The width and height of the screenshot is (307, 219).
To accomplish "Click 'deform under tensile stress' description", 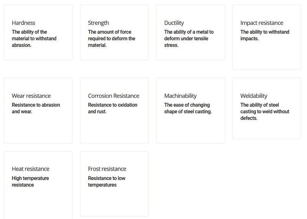I will [186, 42].
